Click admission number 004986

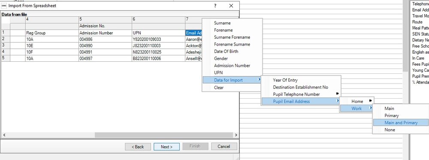pos(106,39)
